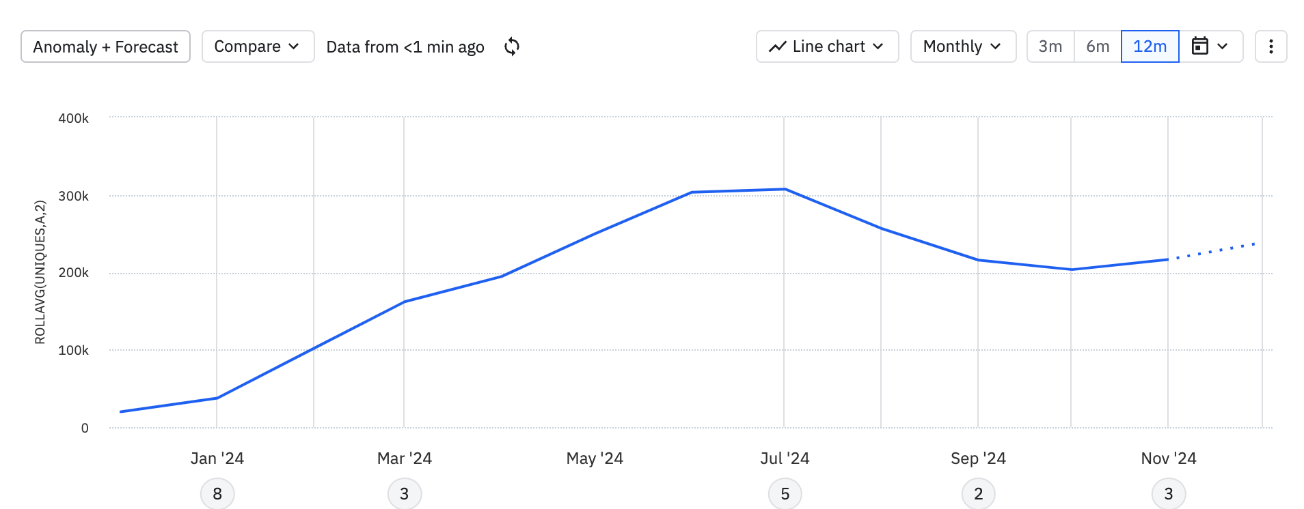Click annotation badge 3 under Mar '24

[405, 494]
